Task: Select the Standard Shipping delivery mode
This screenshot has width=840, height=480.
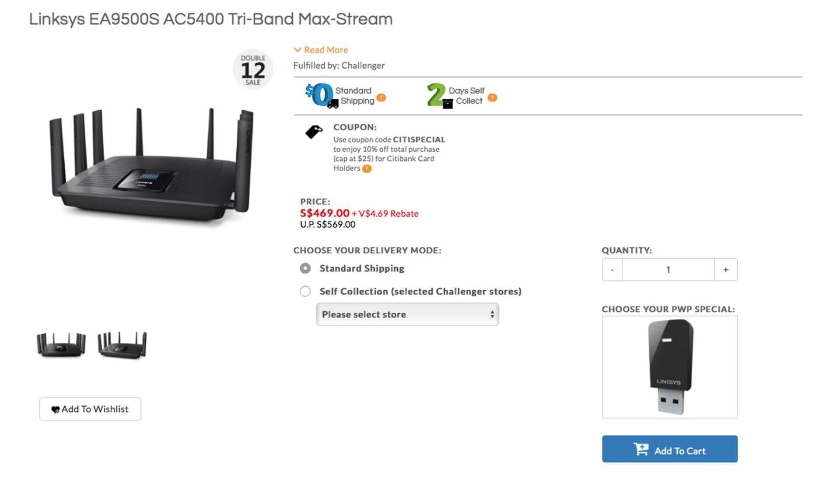Action: click(305, 268)
